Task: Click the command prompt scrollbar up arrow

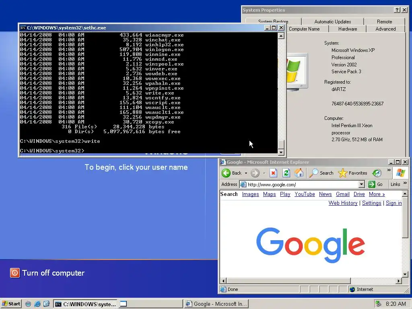Action: [x=281, y=35]
